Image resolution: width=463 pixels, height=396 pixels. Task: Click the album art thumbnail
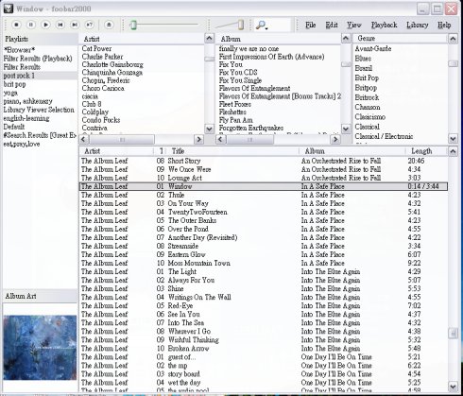[40, 347]
